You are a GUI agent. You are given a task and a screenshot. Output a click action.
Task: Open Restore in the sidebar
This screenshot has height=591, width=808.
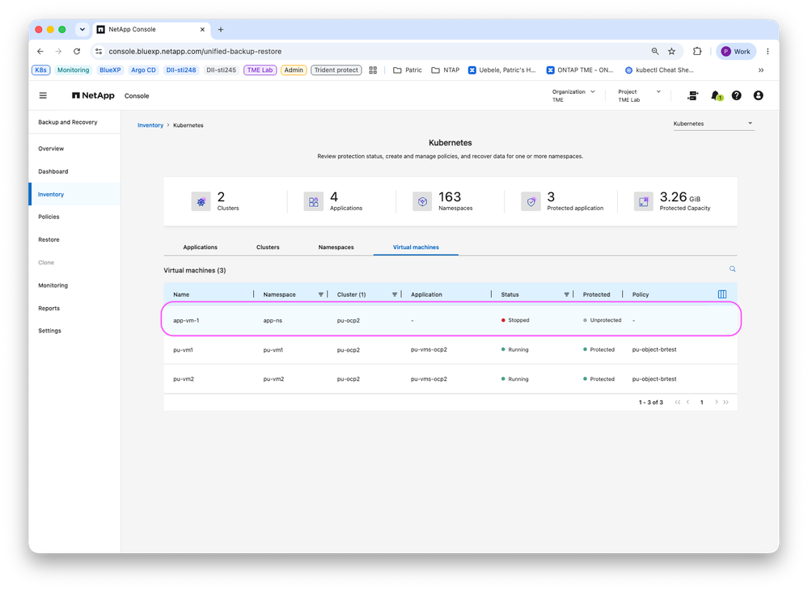click(x=49, y=239)
